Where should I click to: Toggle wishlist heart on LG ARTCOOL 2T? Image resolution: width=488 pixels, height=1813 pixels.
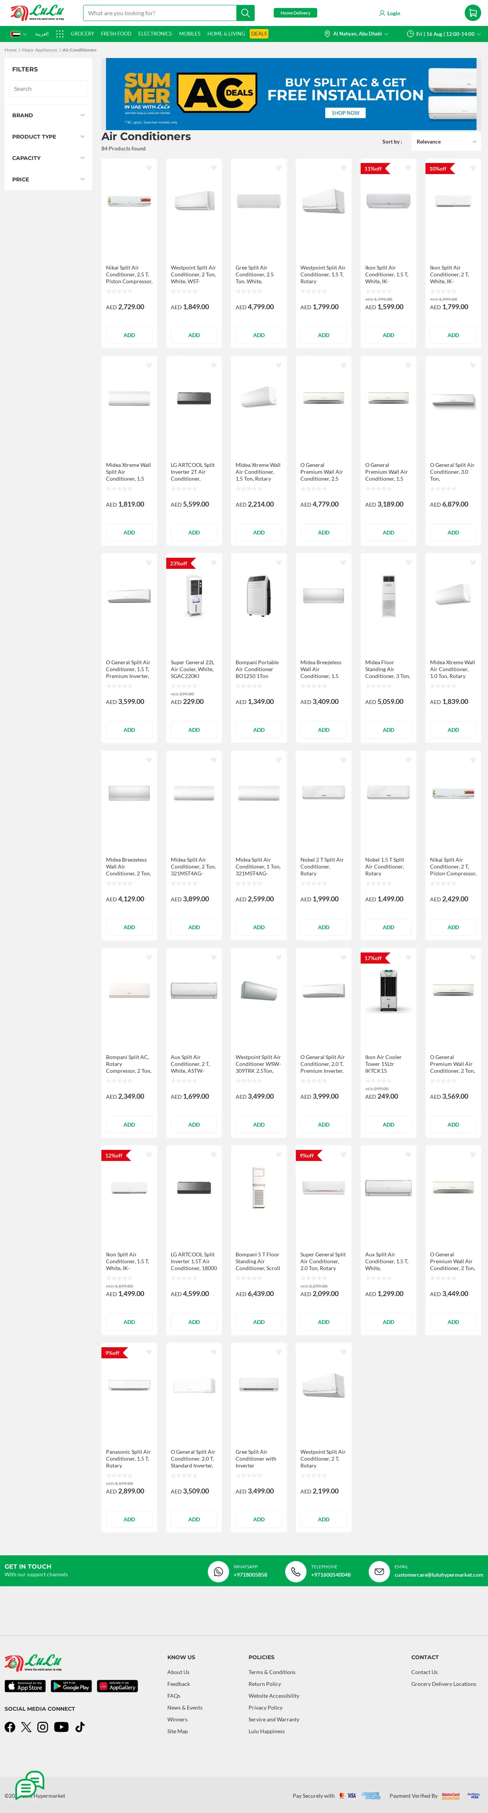pos(214,365)
